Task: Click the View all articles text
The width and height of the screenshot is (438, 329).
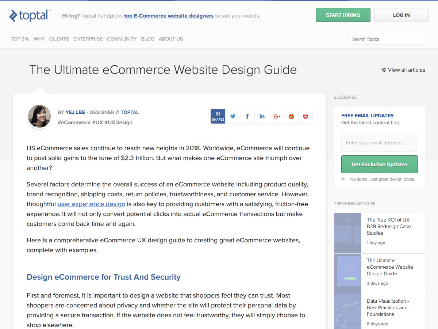Action: (x=407, y=70)
